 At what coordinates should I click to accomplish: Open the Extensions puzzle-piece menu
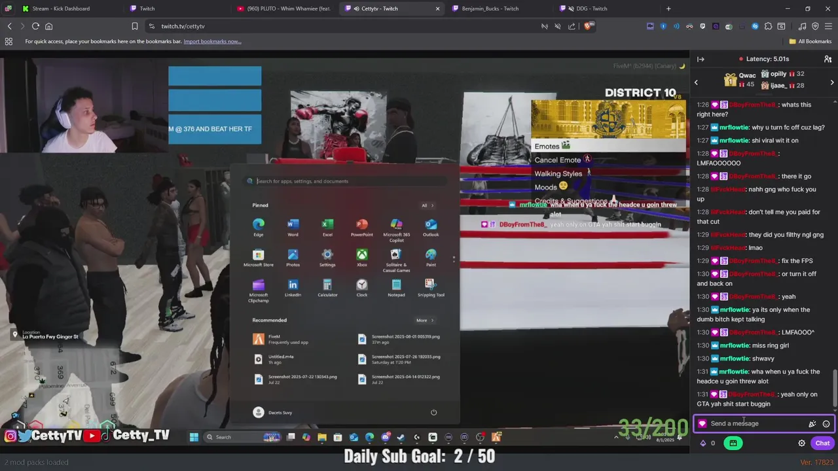(x=768, y=26)
